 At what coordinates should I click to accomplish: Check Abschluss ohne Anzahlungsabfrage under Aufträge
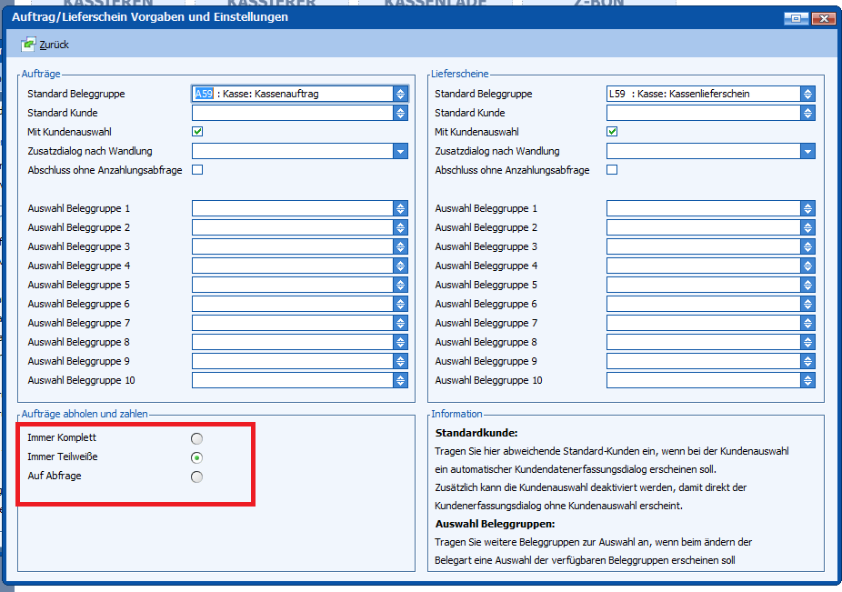click(x=197, y=170)
